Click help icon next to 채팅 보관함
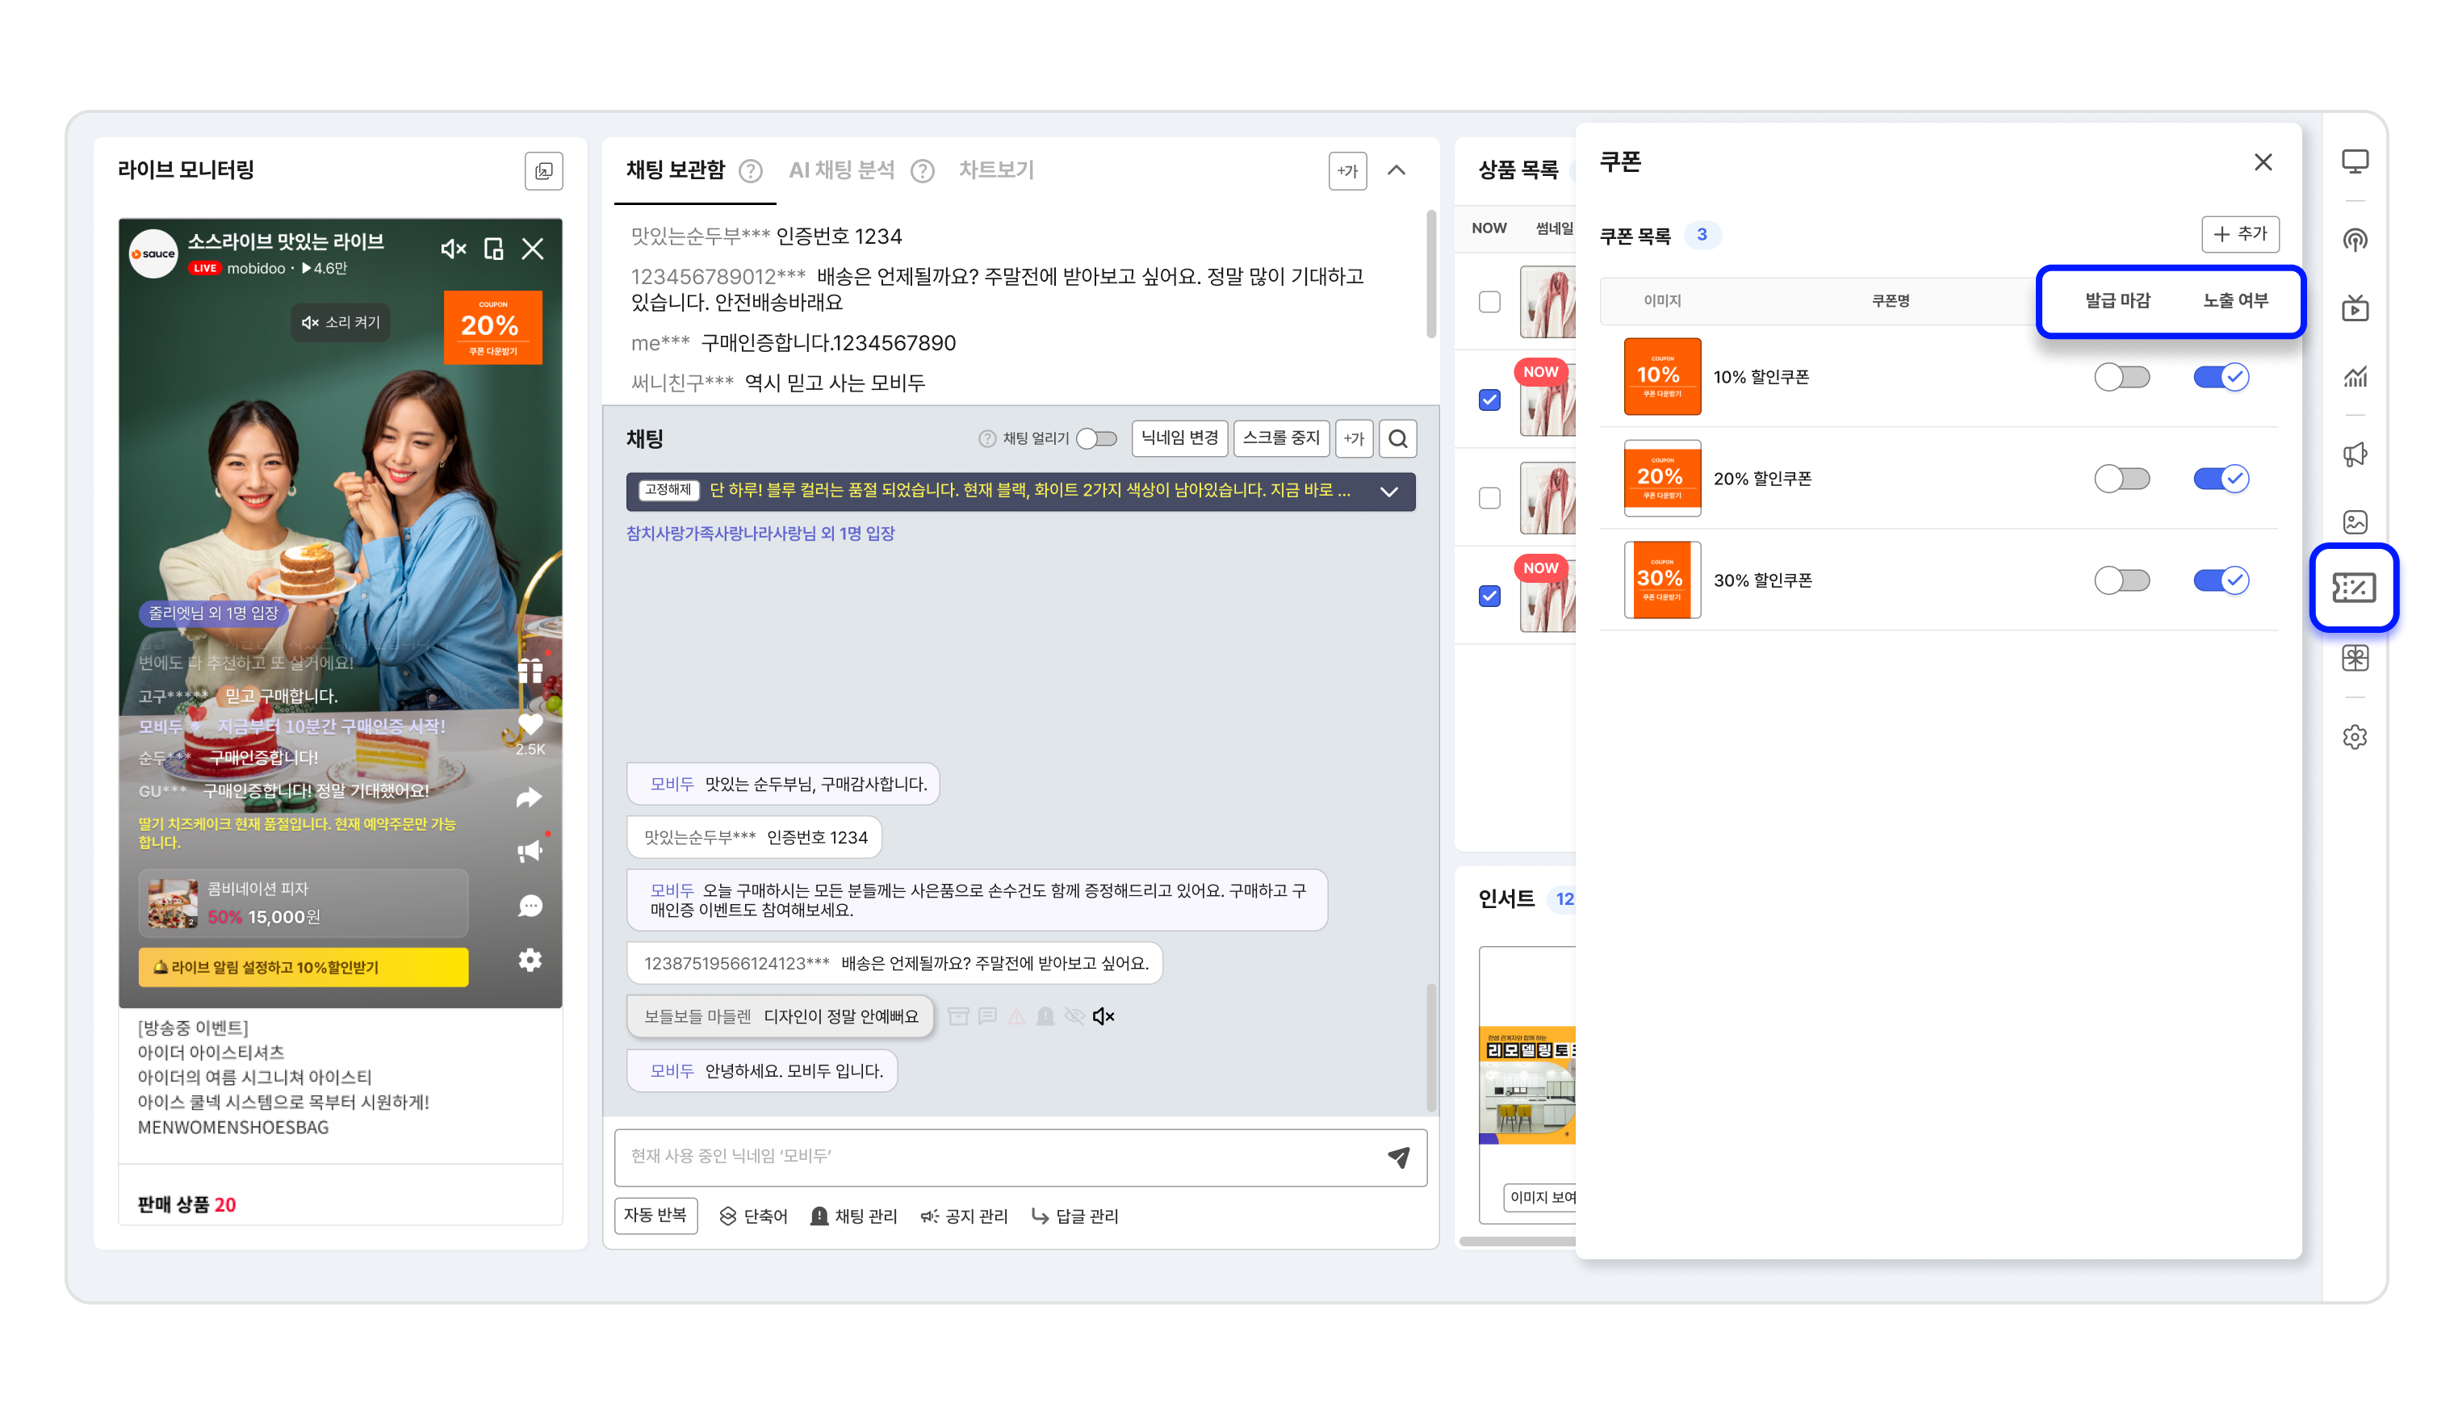Image resolution: width=2454 pixels, height=1411 pixels. click(x=750, y=171)
